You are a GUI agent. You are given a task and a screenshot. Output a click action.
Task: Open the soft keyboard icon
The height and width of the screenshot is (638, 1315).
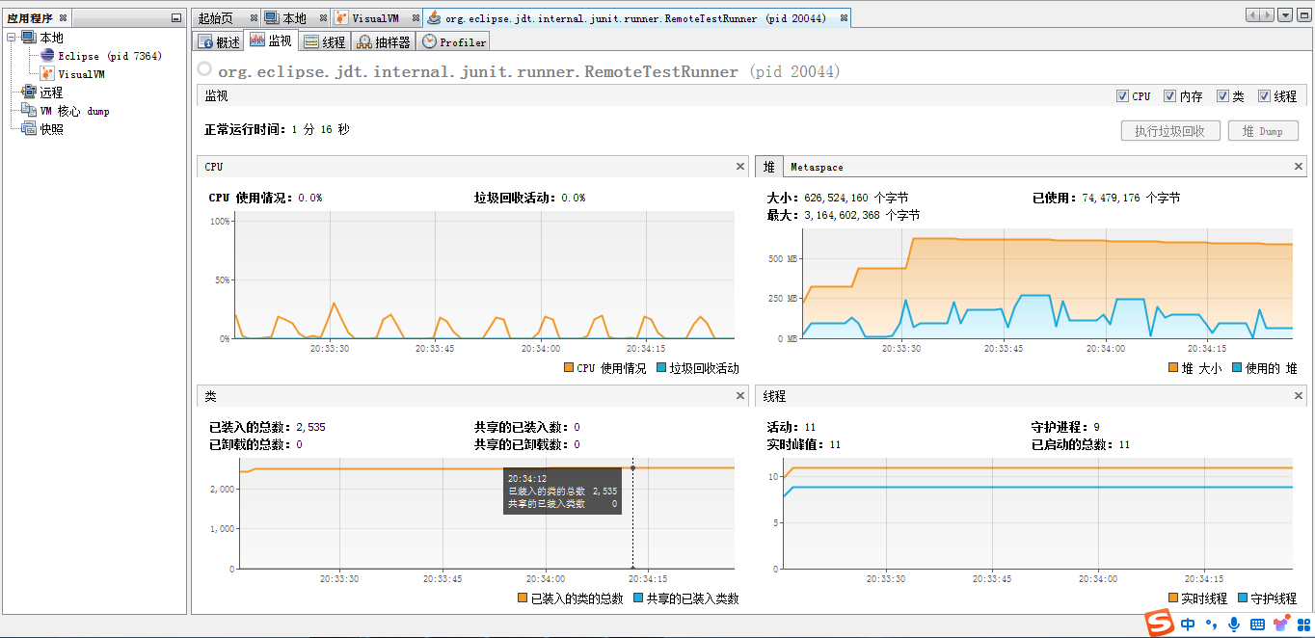(1258, 625)
